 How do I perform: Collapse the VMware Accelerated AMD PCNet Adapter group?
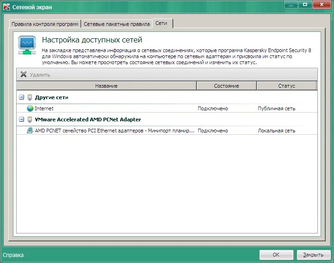point(22,119)
